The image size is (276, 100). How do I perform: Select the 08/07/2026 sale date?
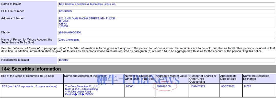(228, 86)
